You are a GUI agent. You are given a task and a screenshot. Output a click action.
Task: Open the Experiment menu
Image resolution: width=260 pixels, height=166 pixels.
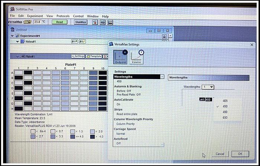(x=35, y=16)
